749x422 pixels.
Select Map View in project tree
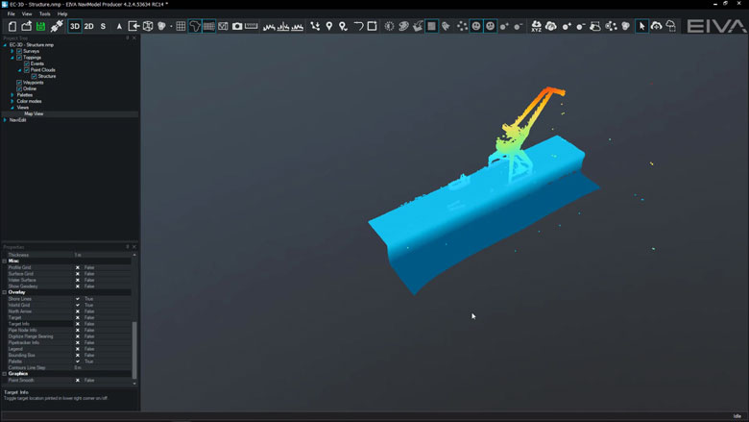(34, 113)
